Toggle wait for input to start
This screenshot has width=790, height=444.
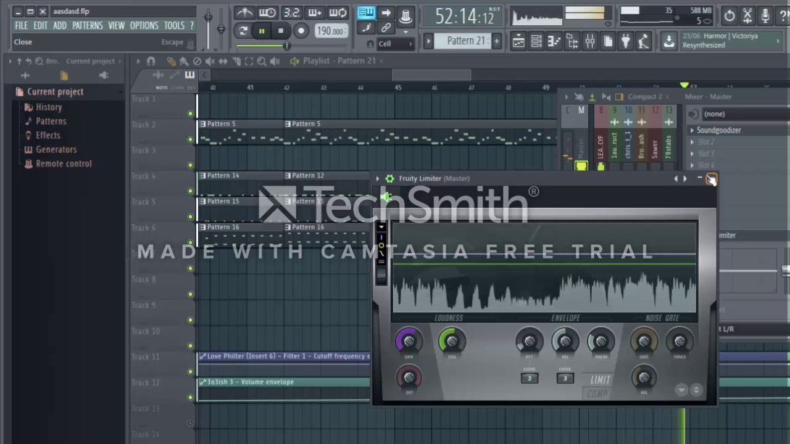(x=267, y=13)
